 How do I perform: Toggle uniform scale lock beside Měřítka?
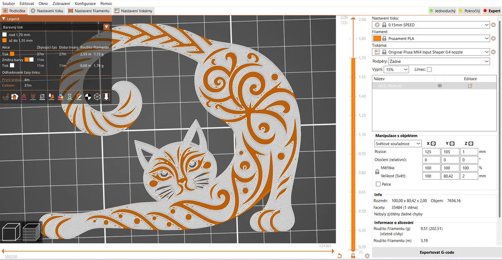[x=377, y=171]
